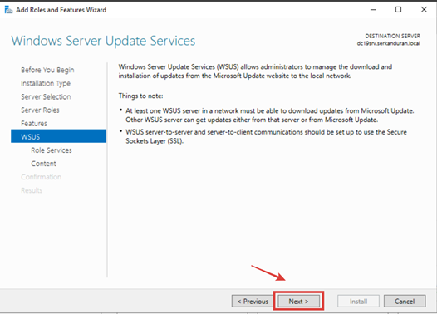Click the greyed Confirmation step

coord(42,177)
